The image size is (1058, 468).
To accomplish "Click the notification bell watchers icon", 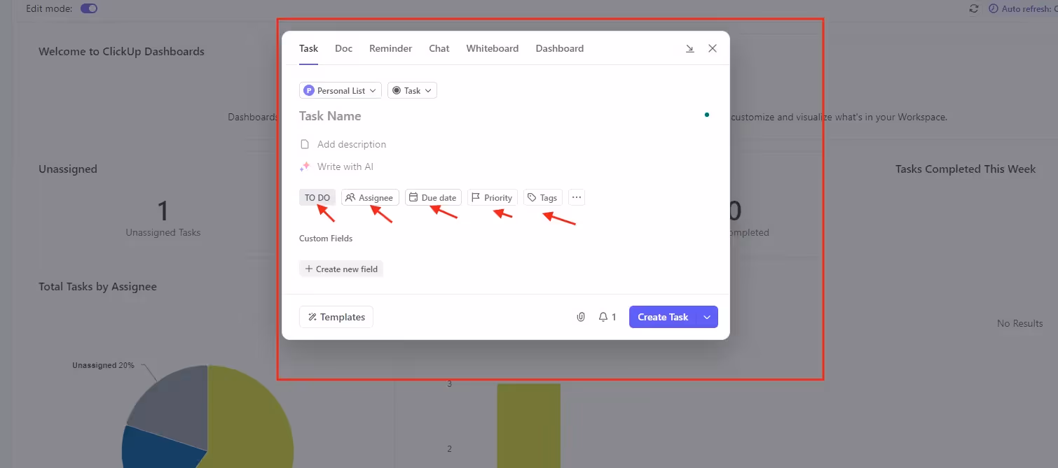I will (x=607, y=317).
